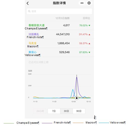Screen dimensions: 128x126
Task: Click the Champs Elysees legend line swatch
Action: coord(9,123)
